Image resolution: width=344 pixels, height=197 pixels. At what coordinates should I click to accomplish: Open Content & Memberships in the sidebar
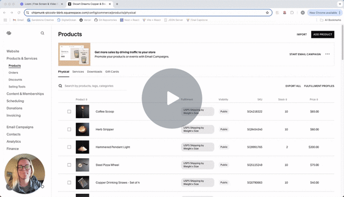pos(25,94)
